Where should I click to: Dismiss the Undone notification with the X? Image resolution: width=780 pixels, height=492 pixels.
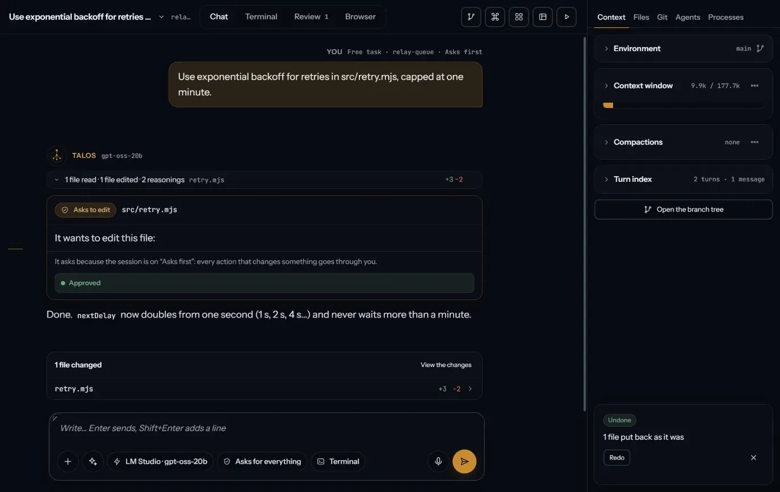pos(754,458)
